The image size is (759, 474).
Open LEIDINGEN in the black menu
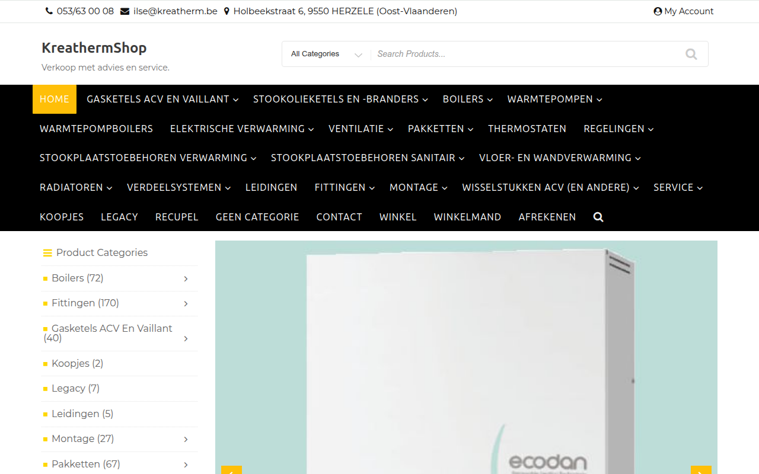pos(272,187)
